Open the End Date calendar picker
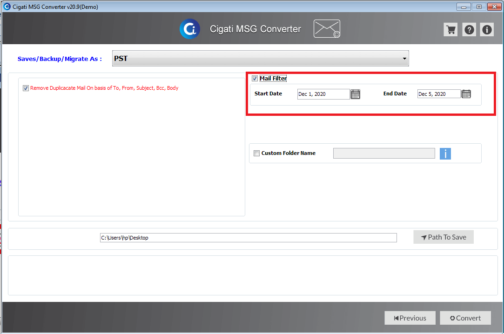The image size is (504, 334). pos(466,94)
